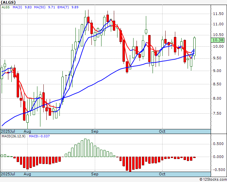This screenshot has width=227, height=182.
Task: Click the 0.500 MACD axis label
Action: [x=218, y=144]
